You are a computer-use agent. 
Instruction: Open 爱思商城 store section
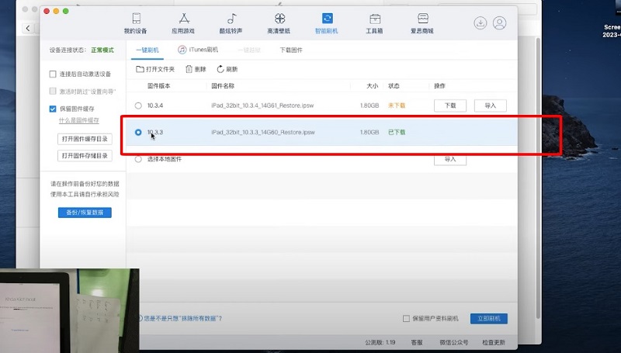422,23
